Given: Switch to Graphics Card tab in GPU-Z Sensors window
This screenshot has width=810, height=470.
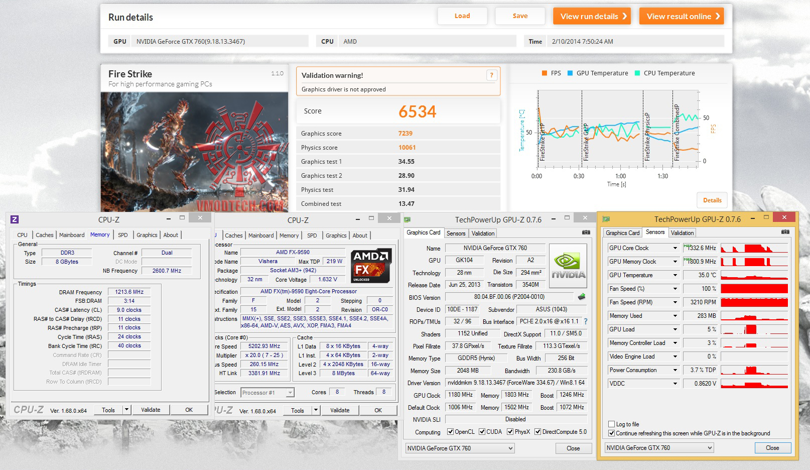Looking at the screenshot, I should click(x=622, y=233).
